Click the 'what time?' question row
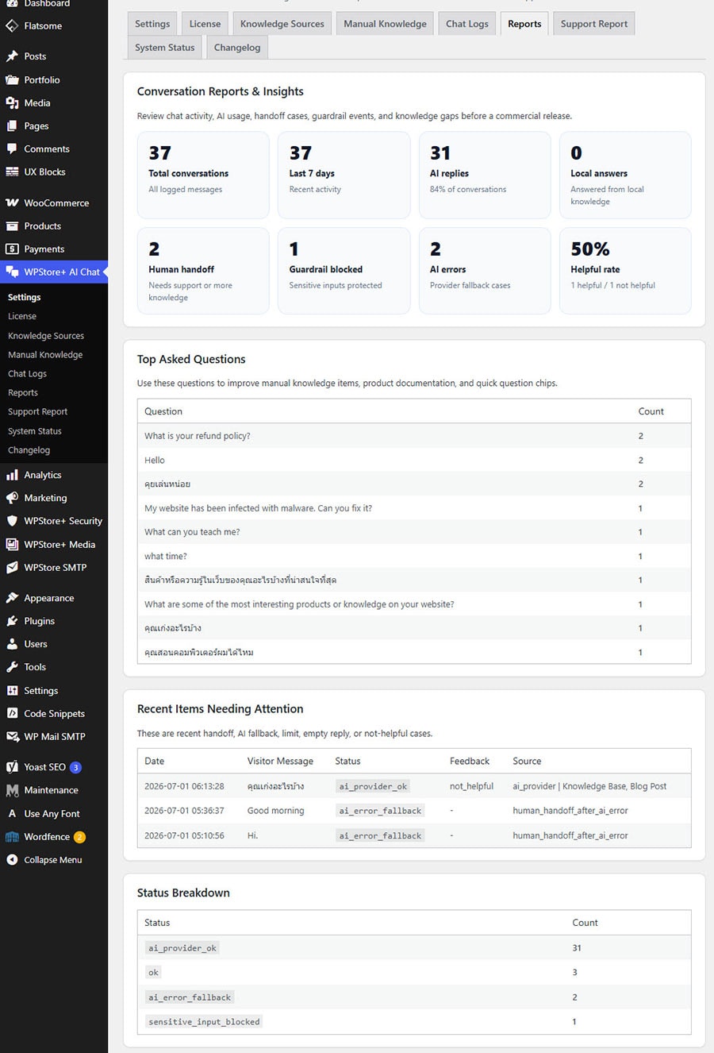The image size is (714, 1053). 414,557
